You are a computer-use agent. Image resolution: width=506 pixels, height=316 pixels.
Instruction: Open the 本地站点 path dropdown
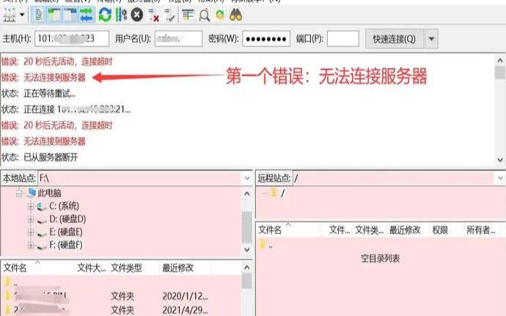click(x=247, y=178)
